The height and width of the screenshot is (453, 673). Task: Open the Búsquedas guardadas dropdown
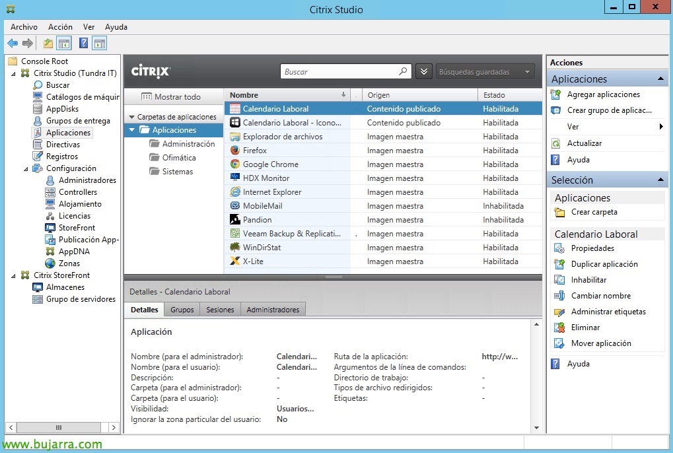(485, 72)
